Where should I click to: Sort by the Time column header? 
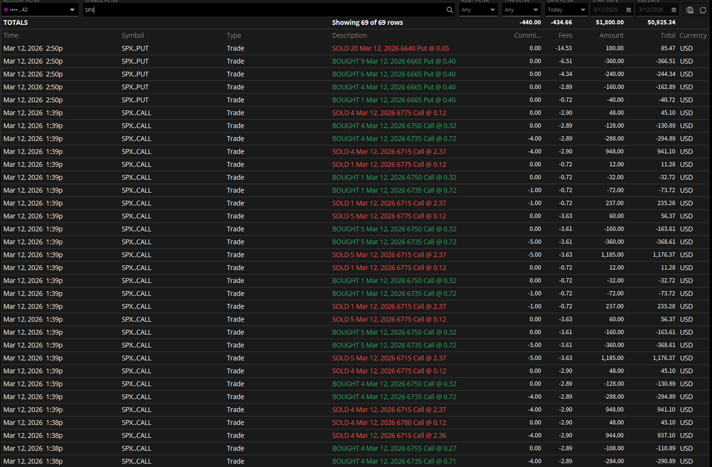coord(11,36)
